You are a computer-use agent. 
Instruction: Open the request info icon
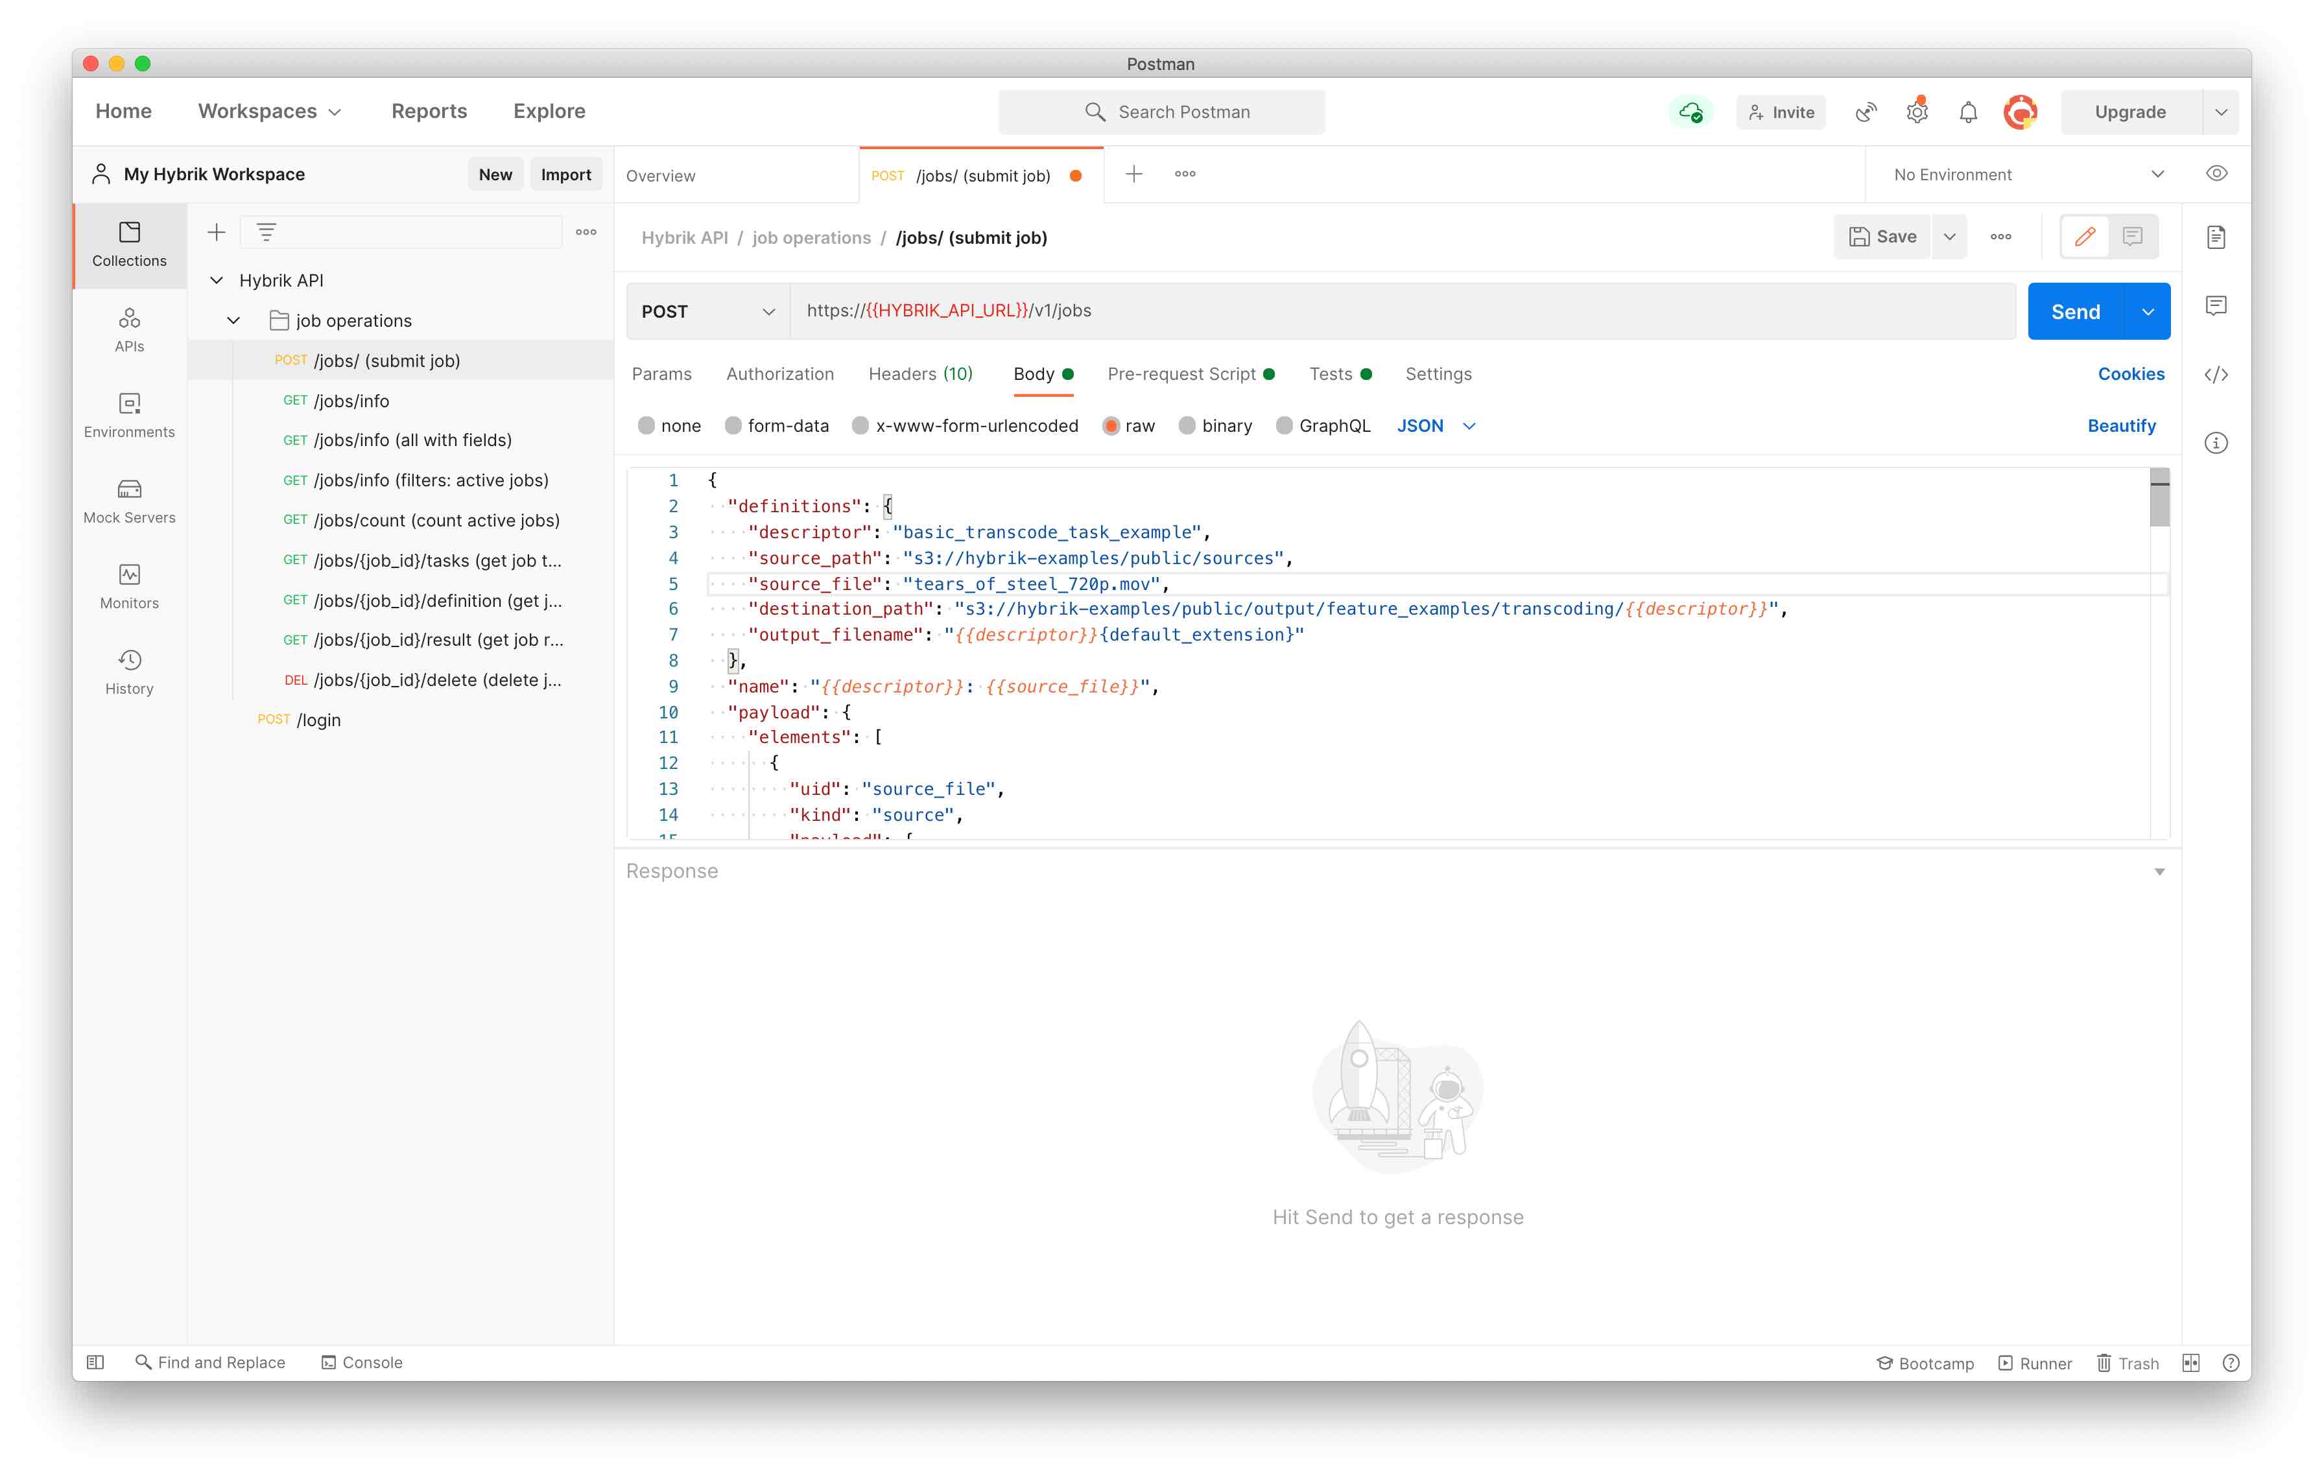point(2217,443)
